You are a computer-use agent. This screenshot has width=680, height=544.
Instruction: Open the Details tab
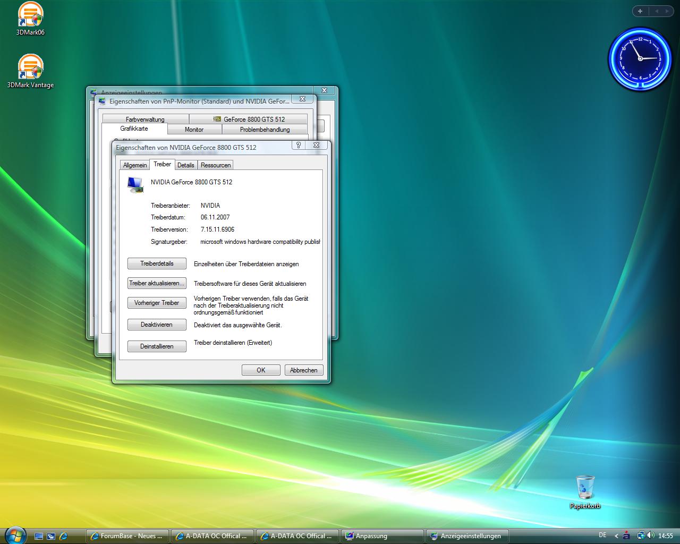[186, 165]
